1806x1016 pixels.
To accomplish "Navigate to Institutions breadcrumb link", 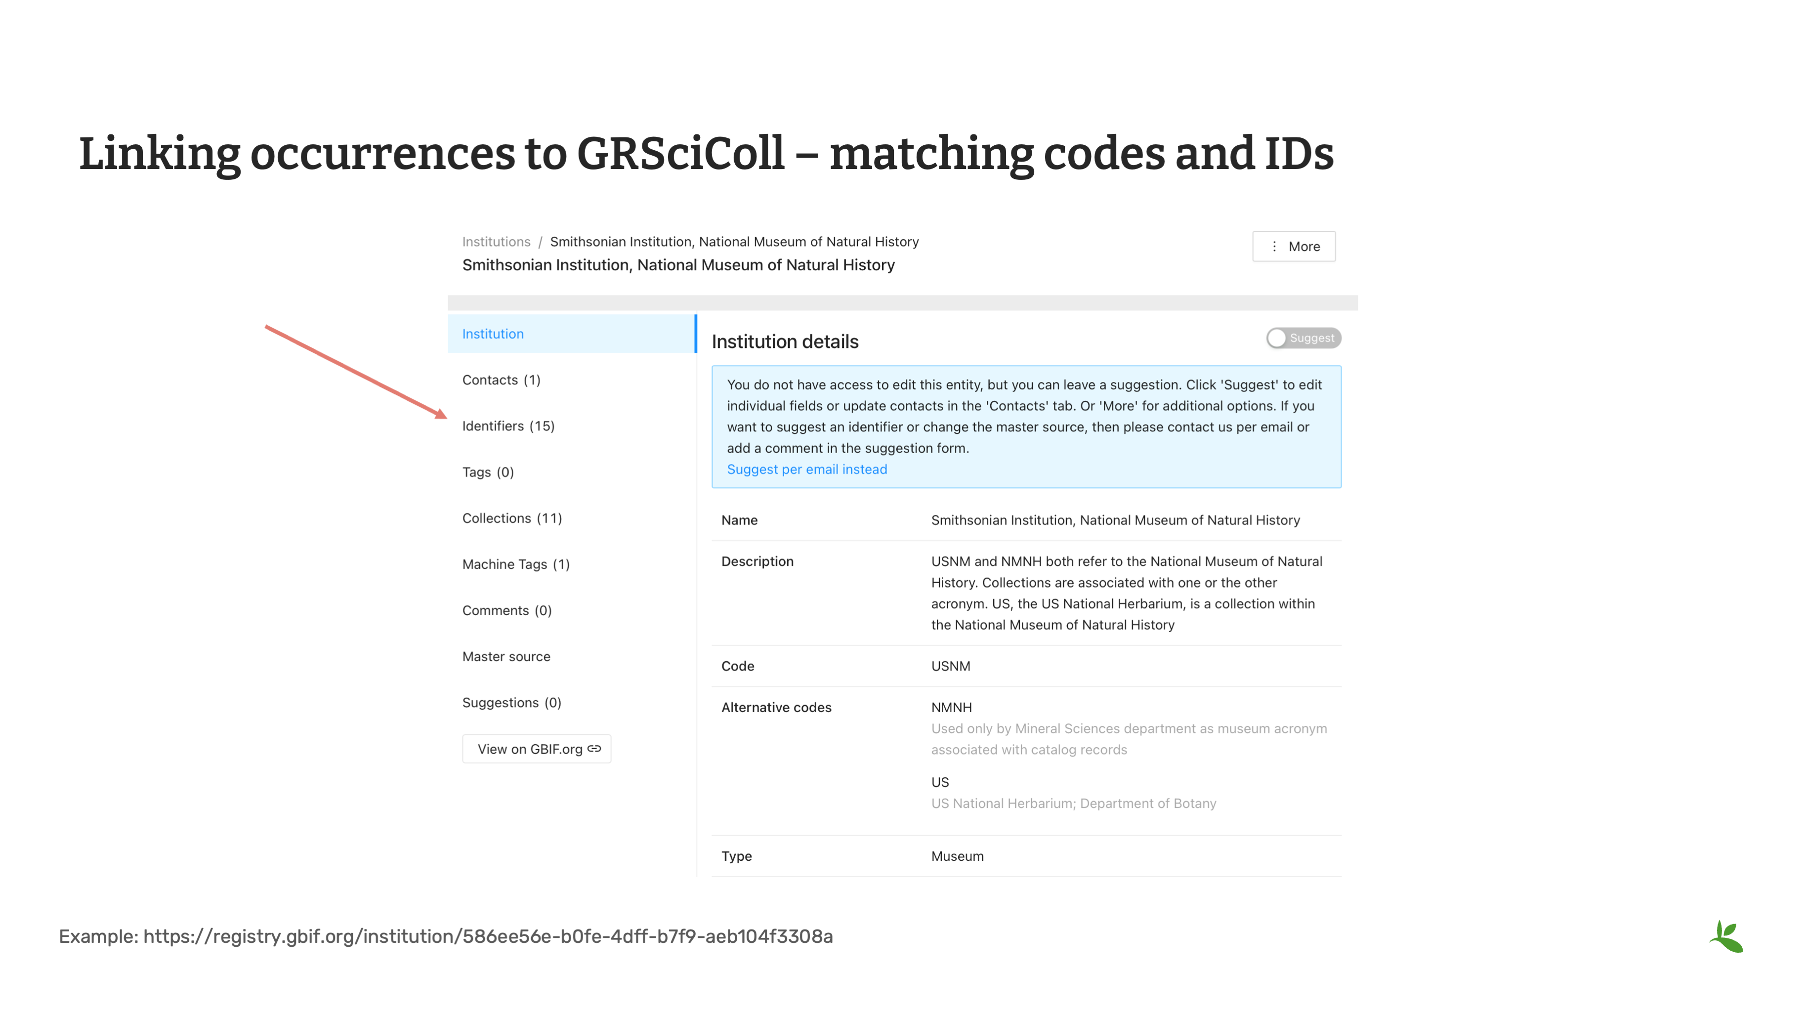I will tap(496, 242).
